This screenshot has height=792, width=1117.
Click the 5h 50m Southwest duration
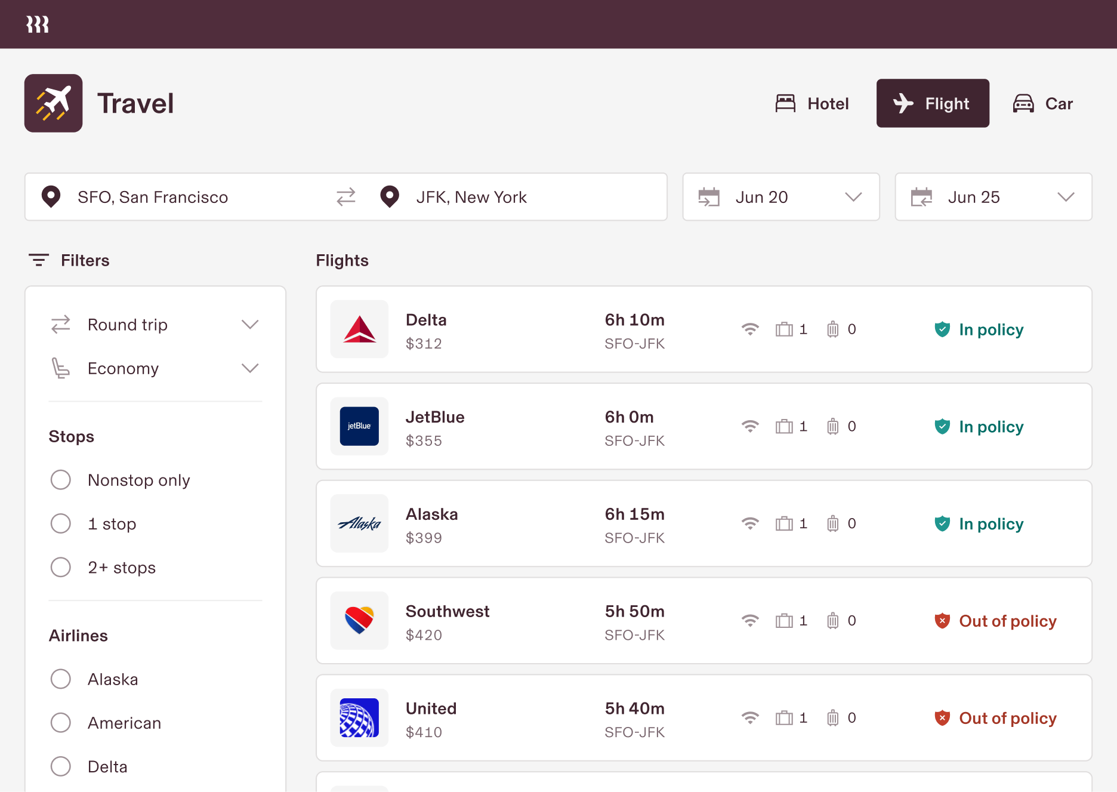(634, 611)
